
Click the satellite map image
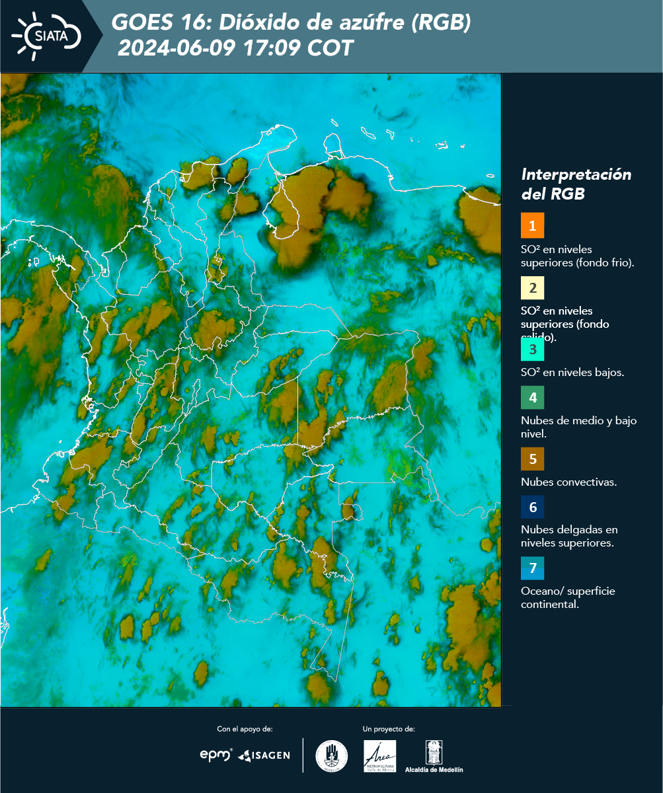click(x=251, y=390)
